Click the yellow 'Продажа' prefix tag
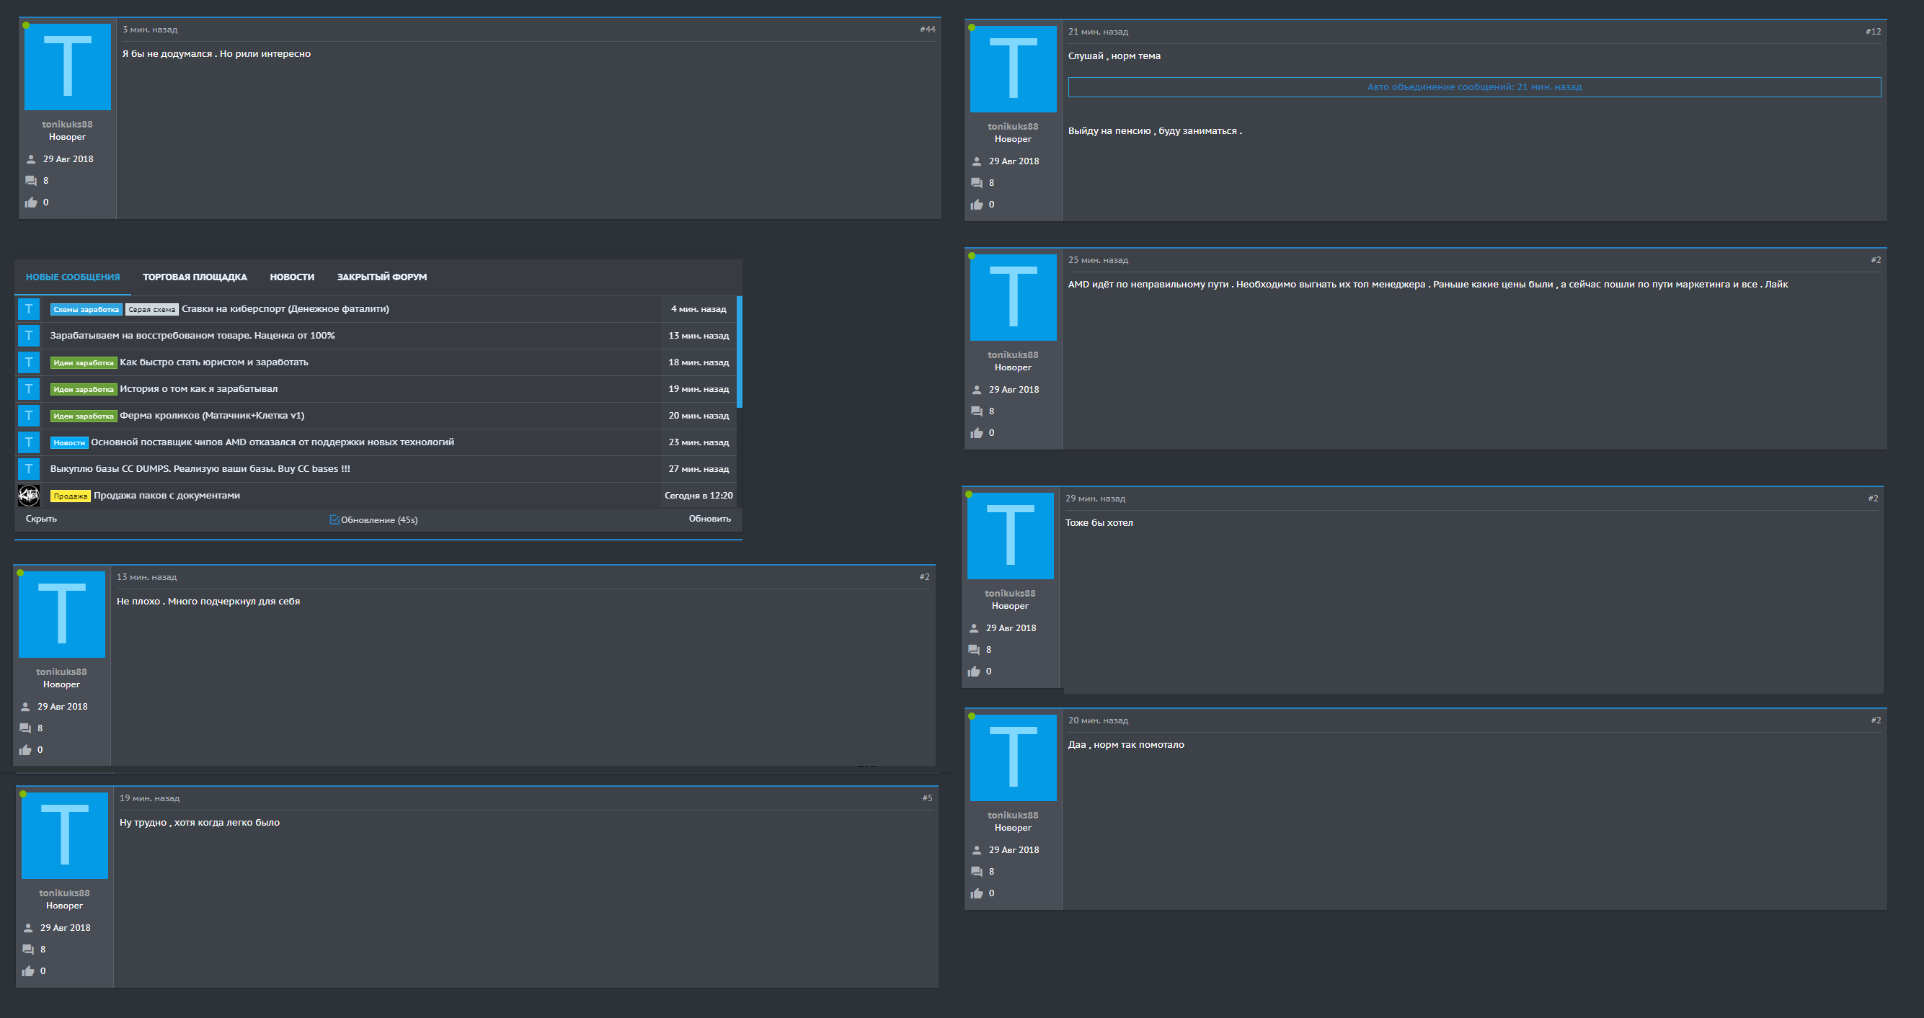Viewport: 1924px width, 1018px height. 70,496
